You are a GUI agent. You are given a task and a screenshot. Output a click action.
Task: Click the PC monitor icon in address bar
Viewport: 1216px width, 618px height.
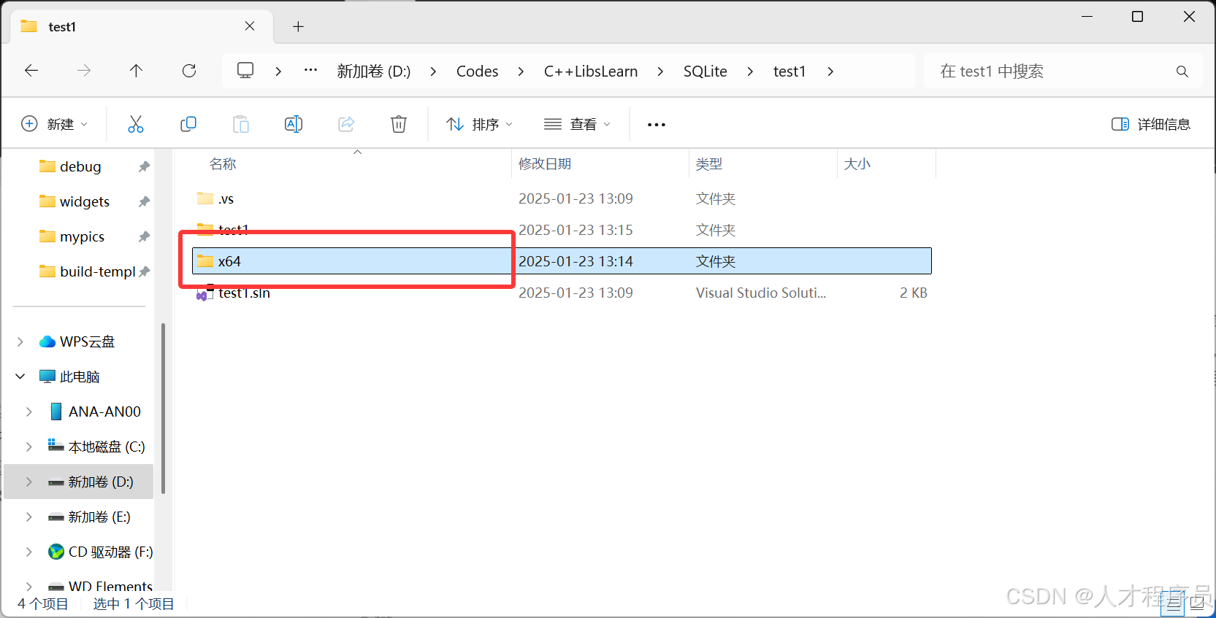coord(245,71)
